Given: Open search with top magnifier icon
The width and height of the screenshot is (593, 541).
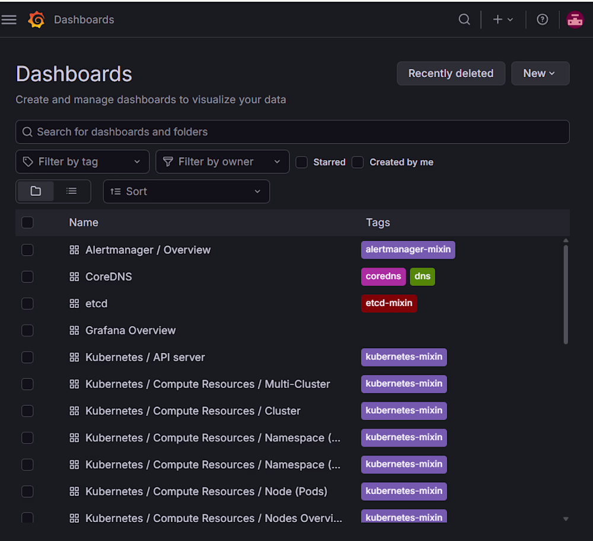Looking at the screenshot, I should [464, 20].
